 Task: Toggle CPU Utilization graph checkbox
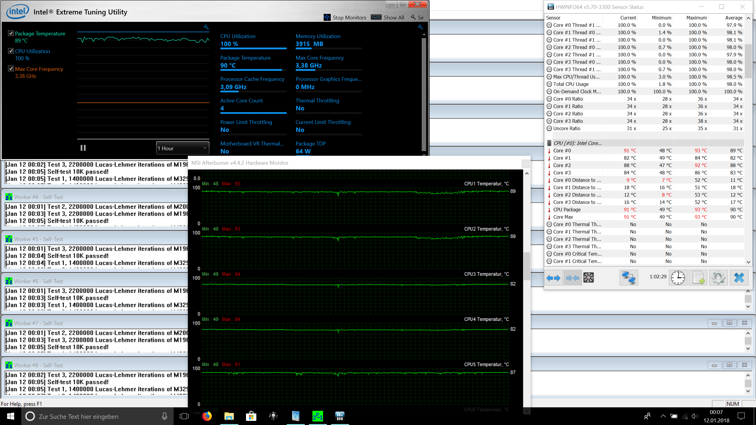(x=11, y=51)
